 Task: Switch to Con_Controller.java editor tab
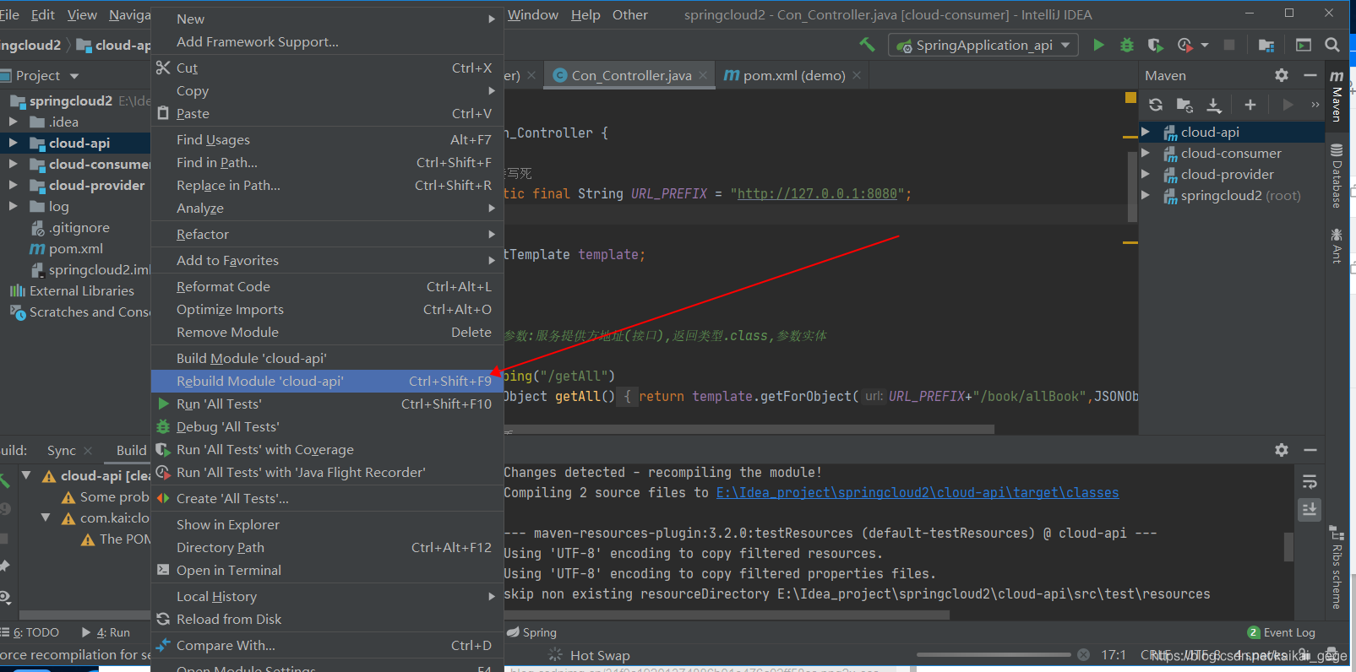(631, 75)
